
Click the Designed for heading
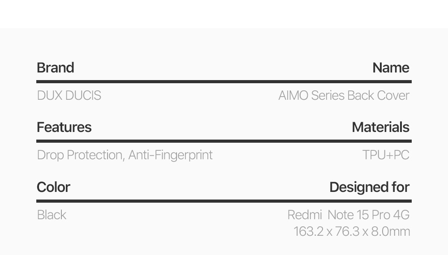[369, 187]
